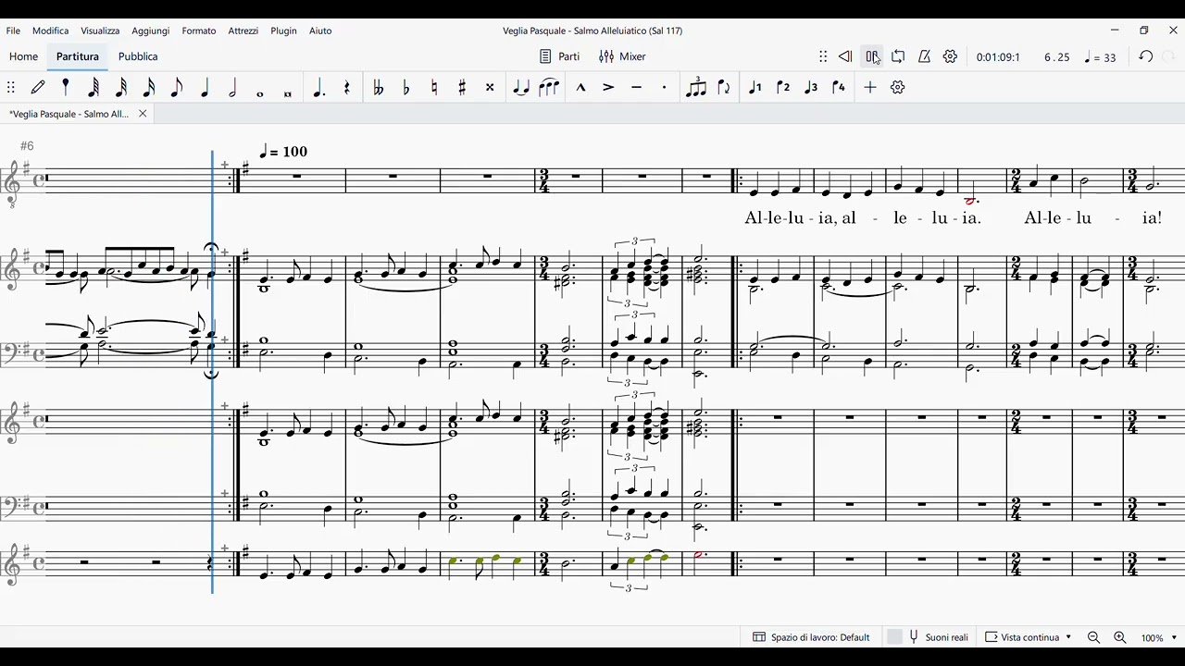Choose the quarter note duration
1185x666 pixels.
coord(205,87)
